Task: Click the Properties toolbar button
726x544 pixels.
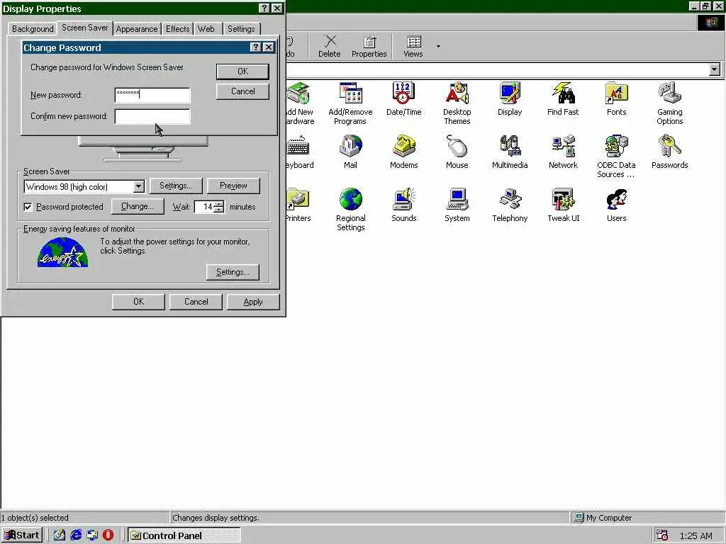Action: 369,46
